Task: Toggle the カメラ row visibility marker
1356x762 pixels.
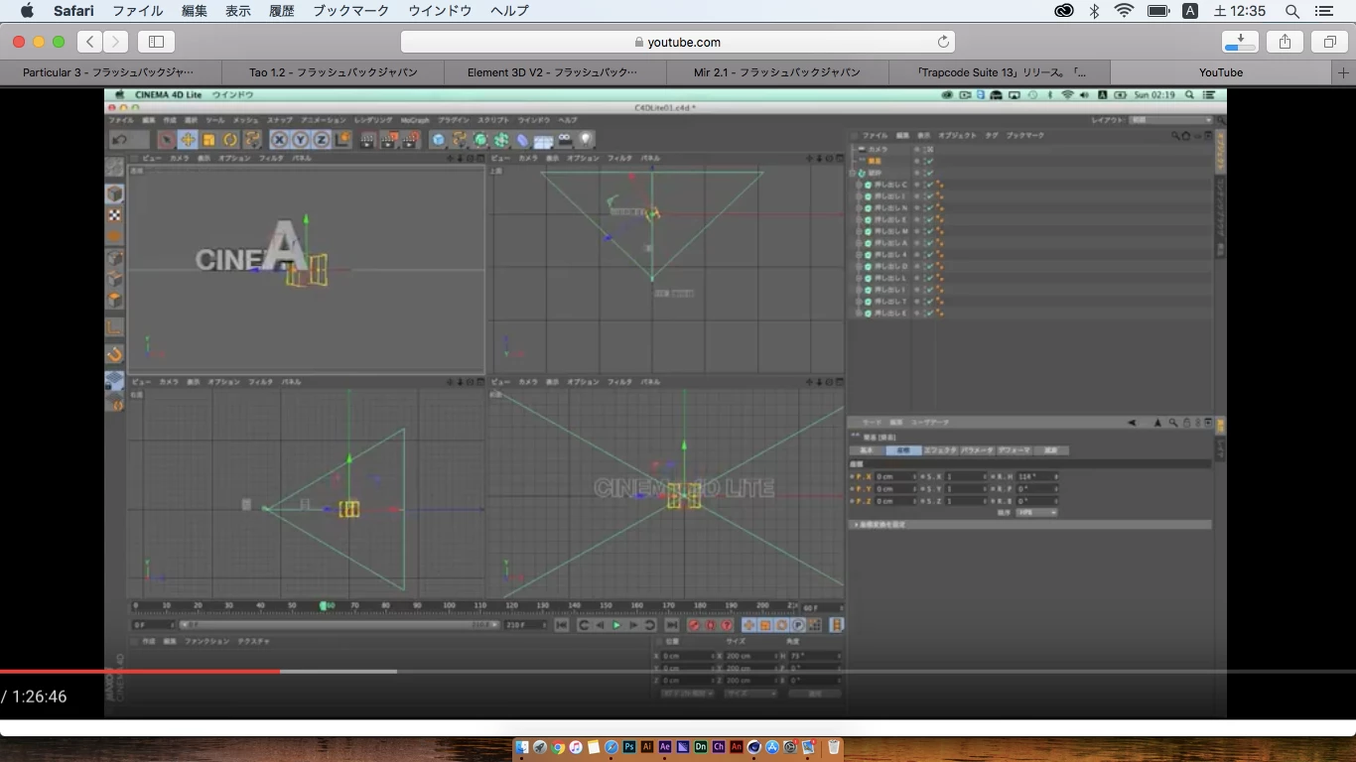Action: click(x=929, y=149)
